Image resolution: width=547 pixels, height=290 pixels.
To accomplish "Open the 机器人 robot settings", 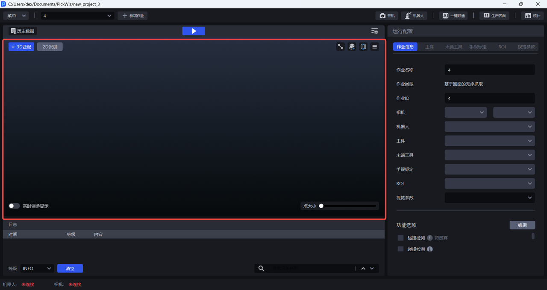I will [414, 16].
